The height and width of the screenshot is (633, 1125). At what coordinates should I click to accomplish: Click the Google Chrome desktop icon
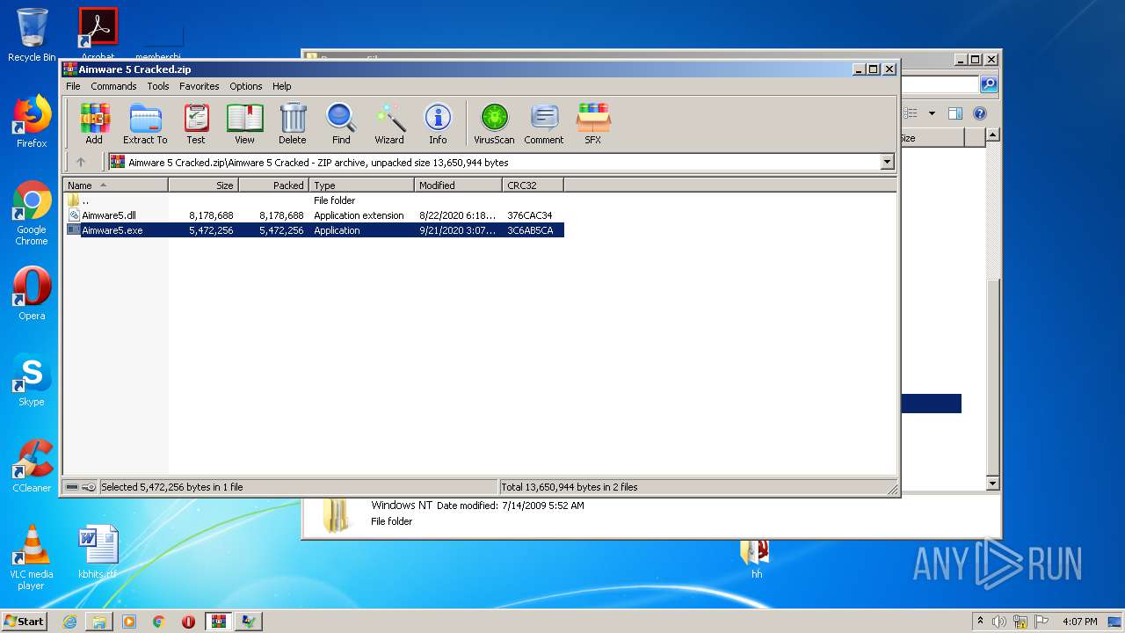pos(32,213)
